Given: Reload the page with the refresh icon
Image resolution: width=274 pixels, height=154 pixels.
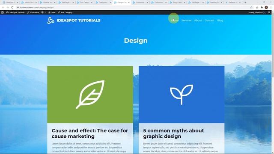Looking at the screenshot, I should tap(12, 8).
